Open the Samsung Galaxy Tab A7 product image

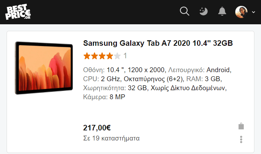pyautogui.click(x=44, y=68)
